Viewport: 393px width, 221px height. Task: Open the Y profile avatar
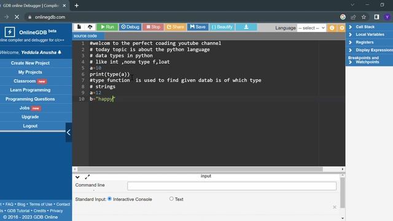tap(387, 17)
